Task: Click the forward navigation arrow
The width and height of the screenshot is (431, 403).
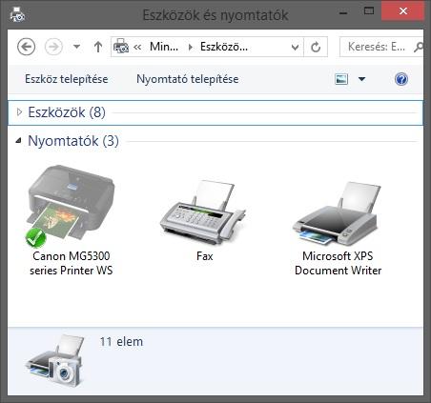Action: [x=53, y=47]
